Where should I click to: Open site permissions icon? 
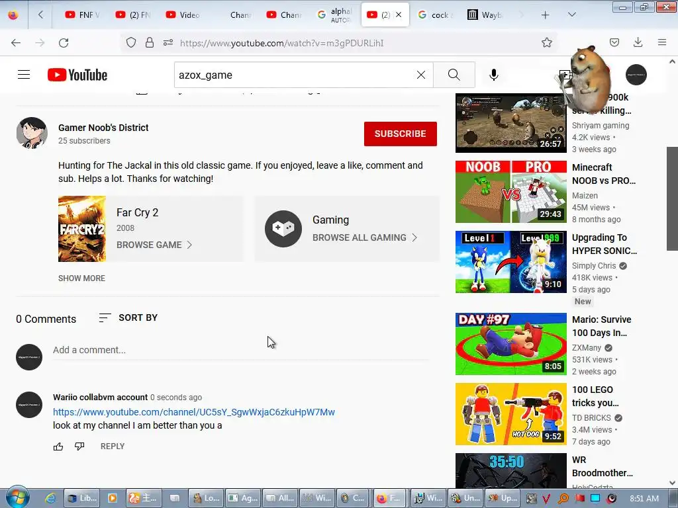coord(168,43)
